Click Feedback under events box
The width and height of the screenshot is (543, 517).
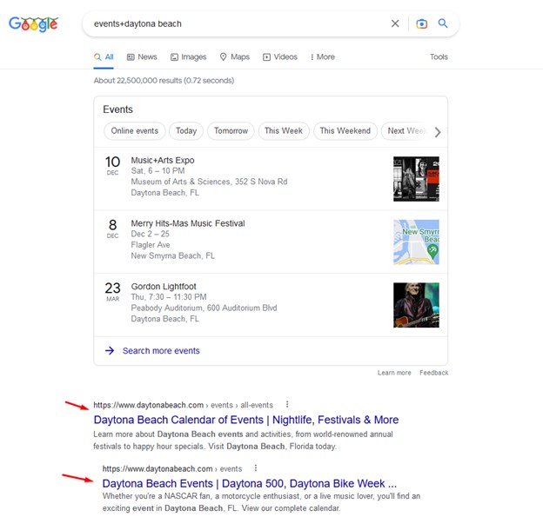pyautogui.click(x=434, y=373)
